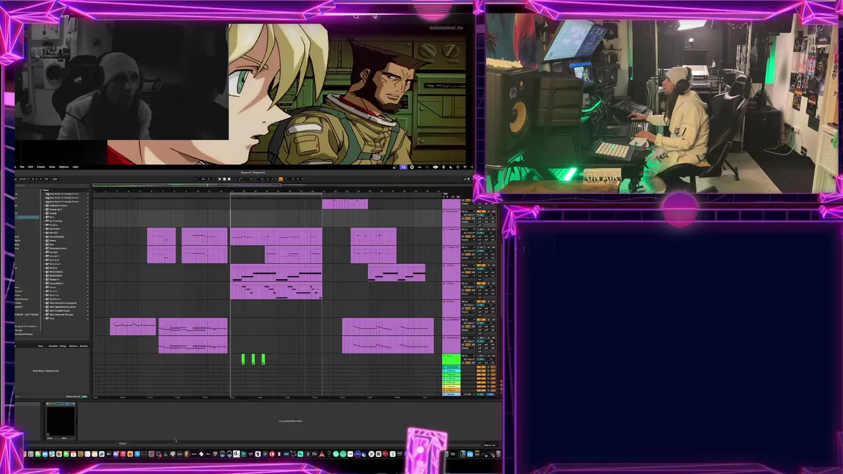The width and height of the screenshot is (843, 474).
Task: Open the Trash in the Dock
Action: (499, 454)
